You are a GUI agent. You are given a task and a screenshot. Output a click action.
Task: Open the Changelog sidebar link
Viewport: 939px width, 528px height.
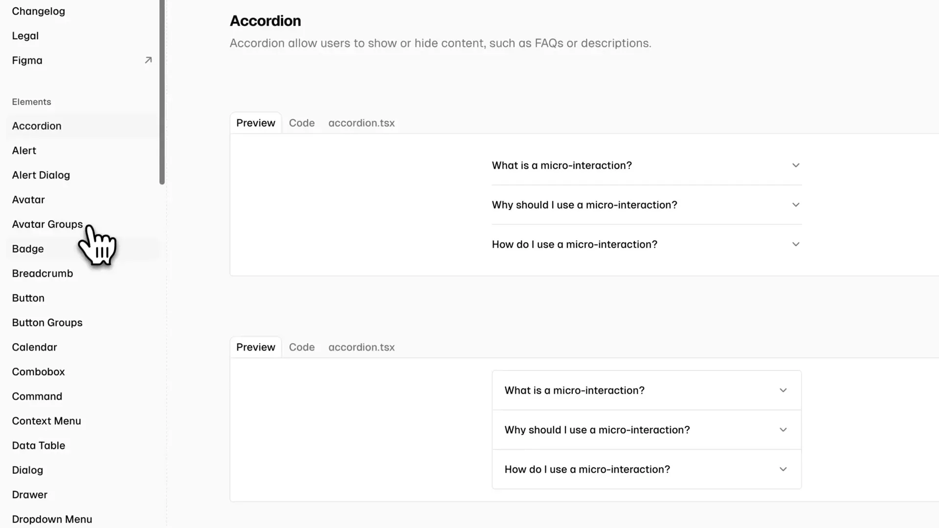pos(39,11)
